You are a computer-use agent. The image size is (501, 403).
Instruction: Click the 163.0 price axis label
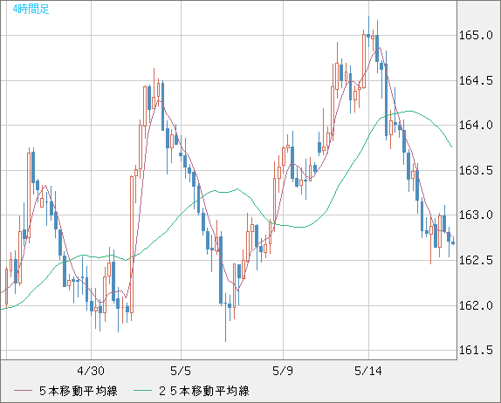point(476,215)
